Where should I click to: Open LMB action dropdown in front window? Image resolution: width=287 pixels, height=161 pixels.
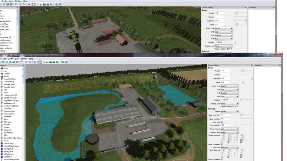pyautogui.click(x=229, y=89)
